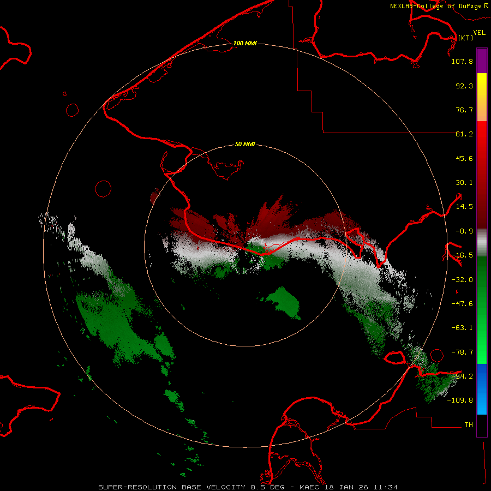This screenshot has height=491, width=491.
Task: Click the 107.8 value on velocity scale
Action: 462,61
